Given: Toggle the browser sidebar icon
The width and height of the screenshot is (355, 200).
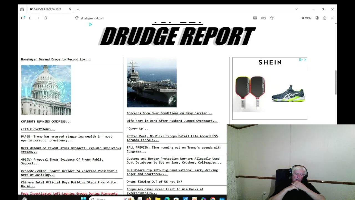Looking at the screenshot, I should [23, 18].
